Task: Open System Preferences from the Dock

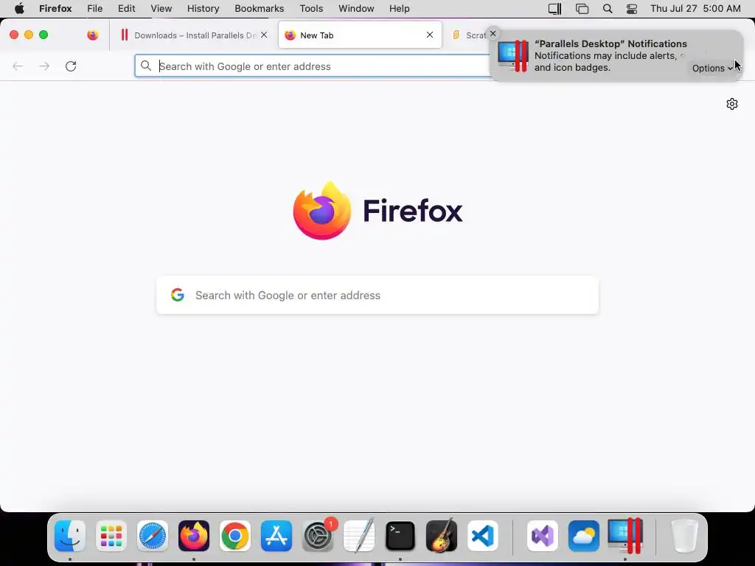Action: [318, 536]
